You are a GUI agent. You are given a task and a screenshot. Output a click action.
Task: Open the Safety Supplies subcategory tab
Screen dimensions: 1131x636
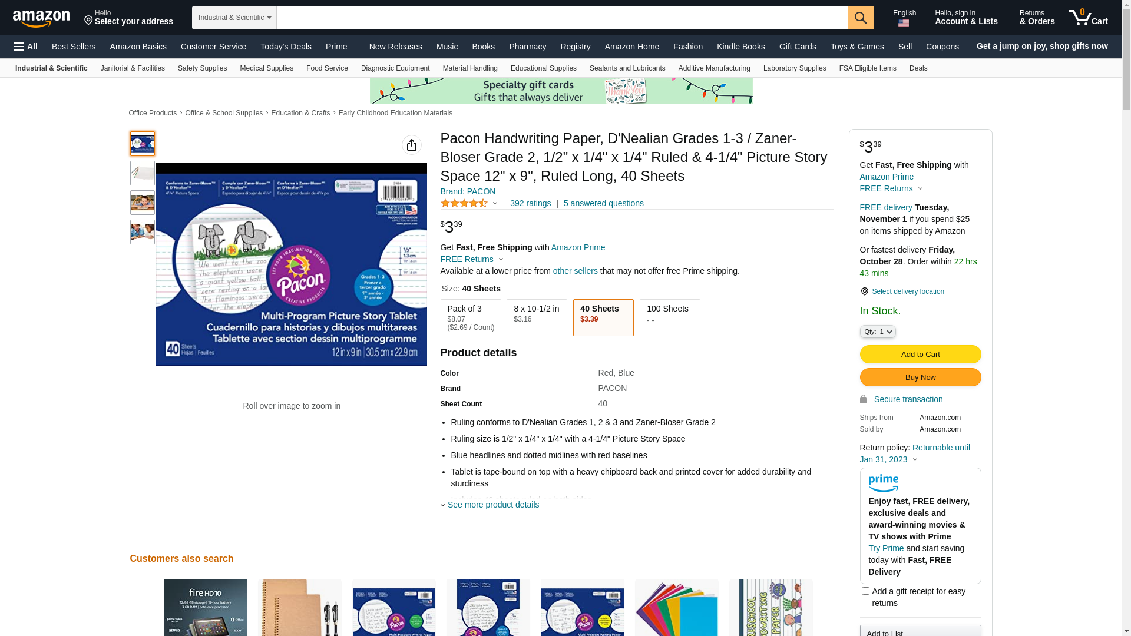[202, 68]
